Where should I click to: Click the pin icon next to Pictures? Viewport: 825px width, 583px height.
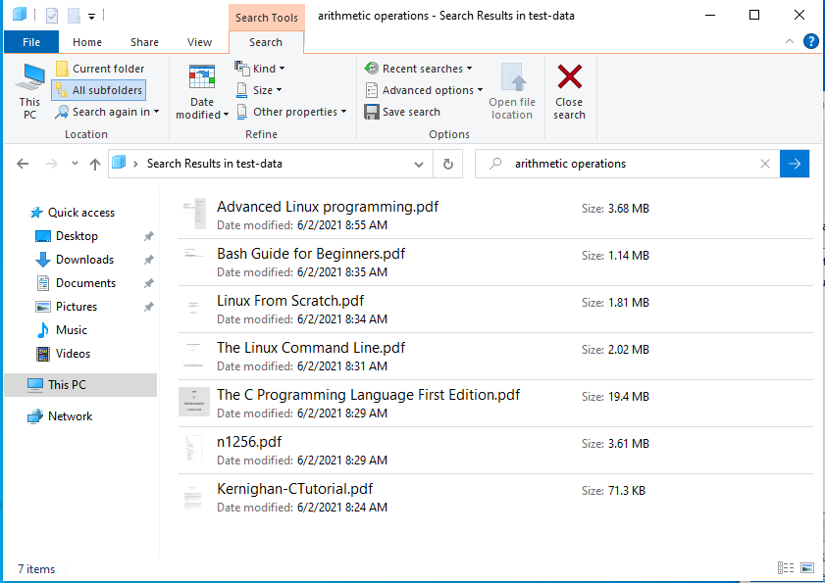coord(149,307)
